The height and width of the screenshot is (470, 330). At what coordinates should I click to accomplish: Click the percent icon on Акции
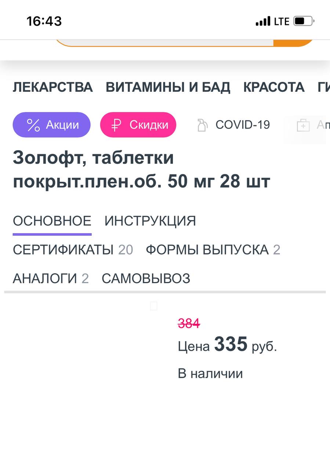[33, 125]
